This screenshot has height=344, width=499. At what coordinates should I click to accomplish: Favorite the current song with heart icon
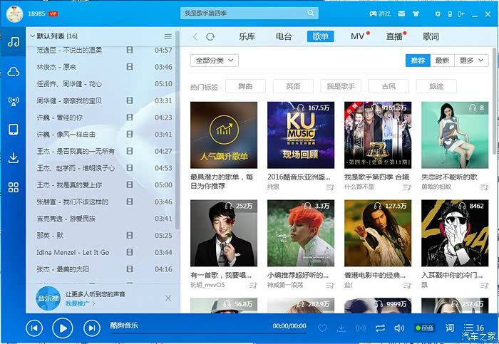coord(322,328)
